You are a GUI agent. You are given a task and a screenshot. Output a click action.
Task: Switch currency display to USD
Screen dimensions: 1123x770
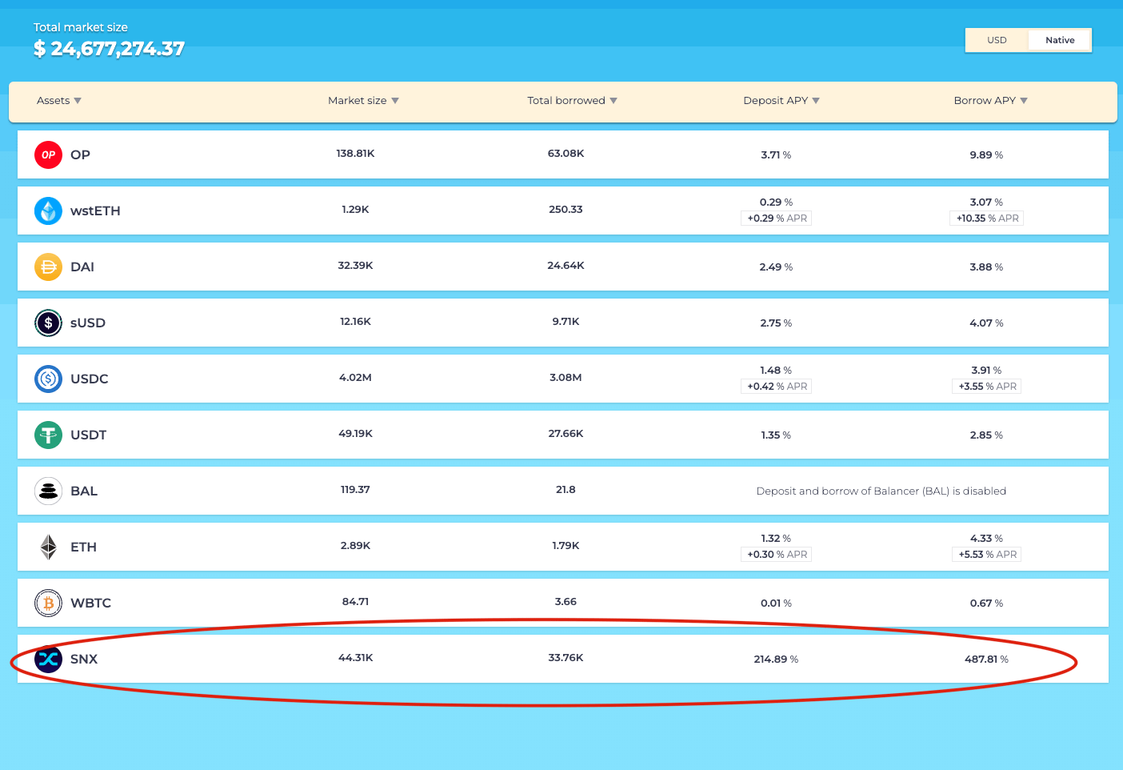[997, 40]
